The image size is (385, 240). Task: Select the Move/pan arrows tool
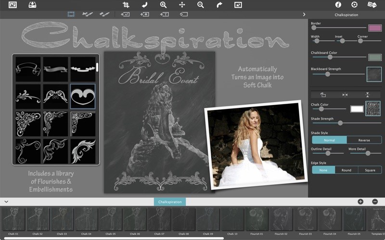182,5
